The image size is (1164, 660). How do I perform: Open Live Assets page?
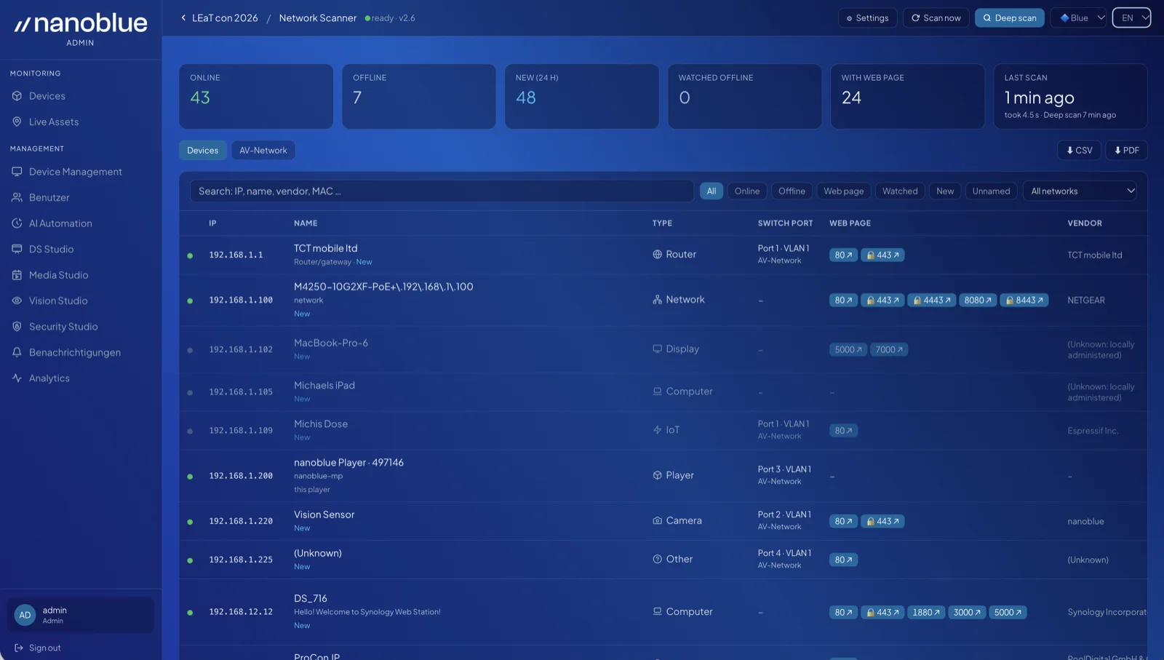point(54,122)
